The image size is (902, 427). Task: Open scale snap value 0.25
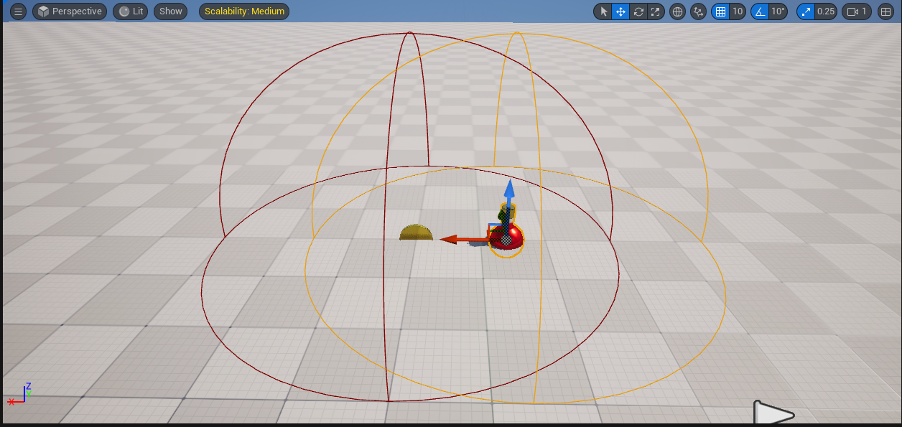[826, 11]
